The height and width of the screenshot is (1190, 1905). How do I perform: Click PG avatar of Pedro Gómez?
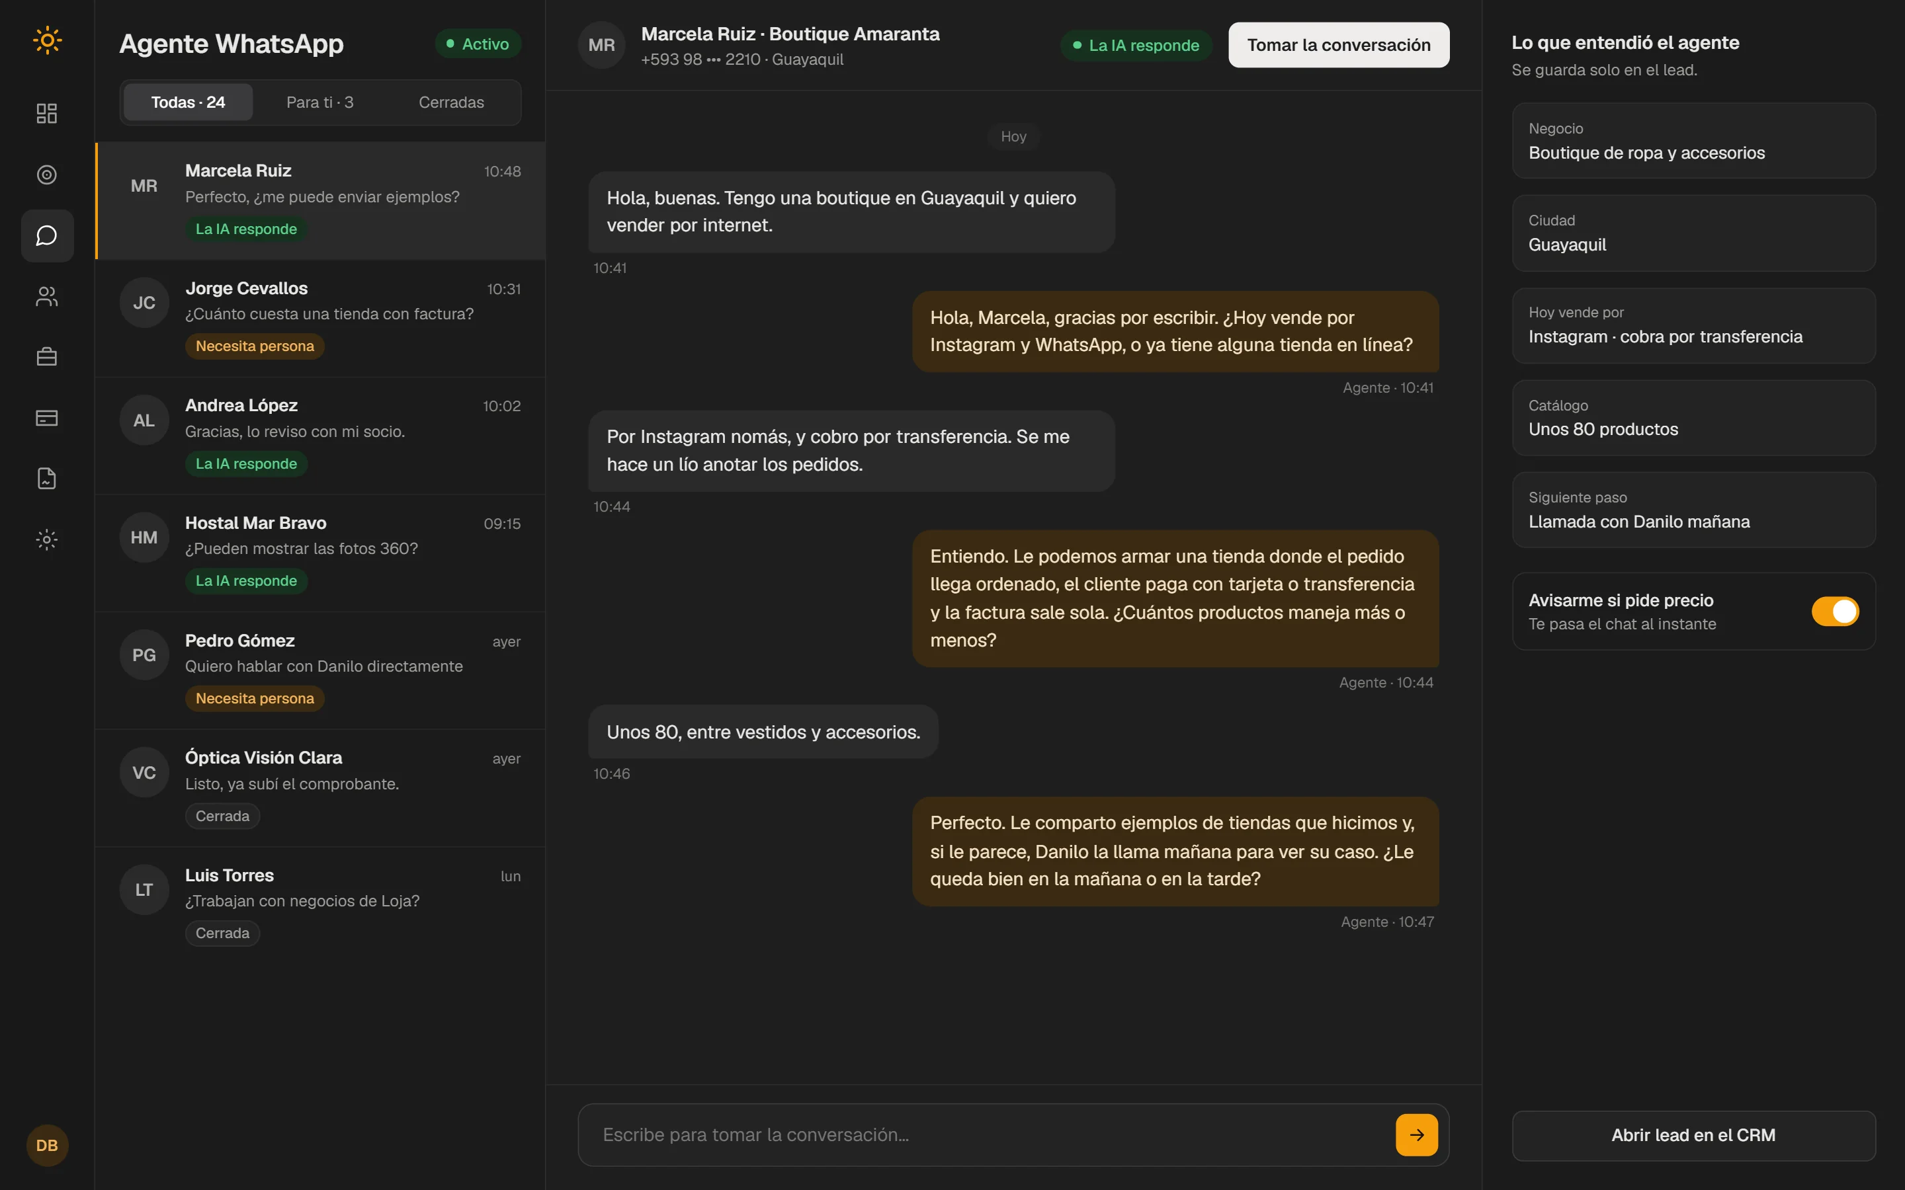coord(144,654)
